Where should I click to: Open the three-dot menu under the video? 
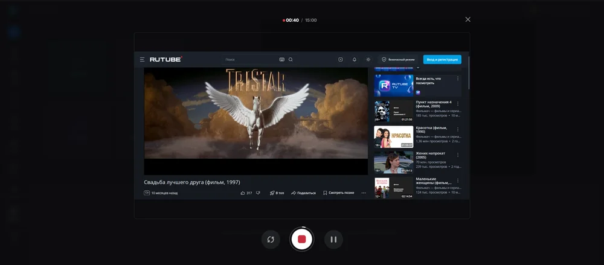click(364, 193)
